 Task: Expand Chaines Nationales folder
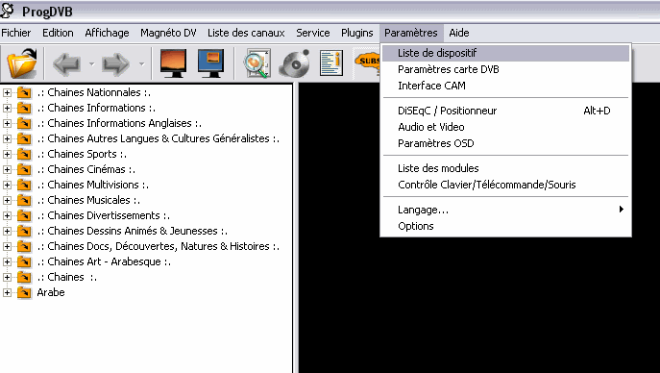[x=7, y=92]
